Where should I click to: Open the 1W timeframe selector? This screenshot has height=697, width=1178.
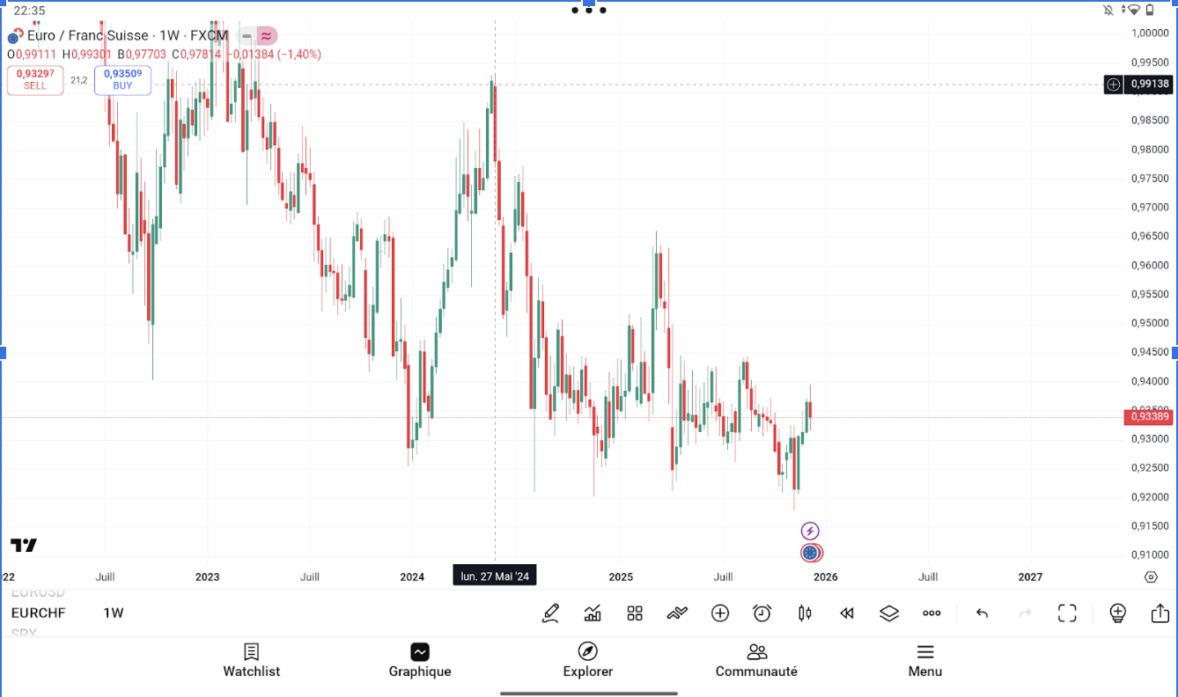114,613
